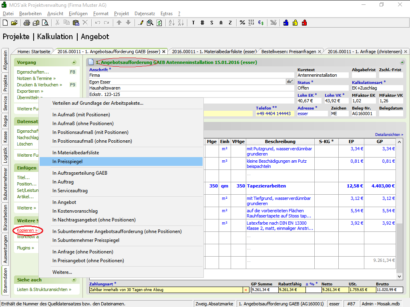Collapse the Vorgang panel section
The width and height of the screenshot is (410, 307).
pos(74,62)
